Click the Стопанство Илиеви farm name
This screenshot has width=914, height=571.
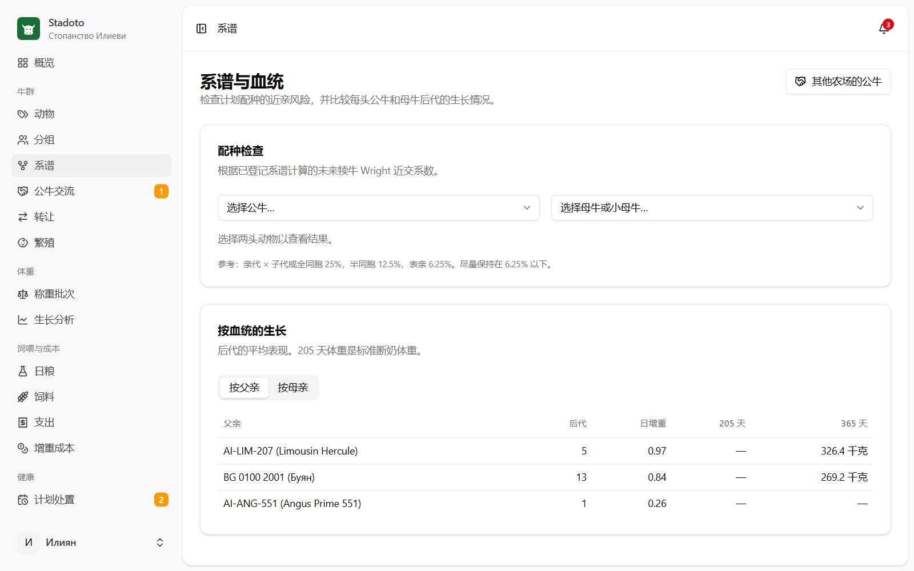click(x=87, y=36)
